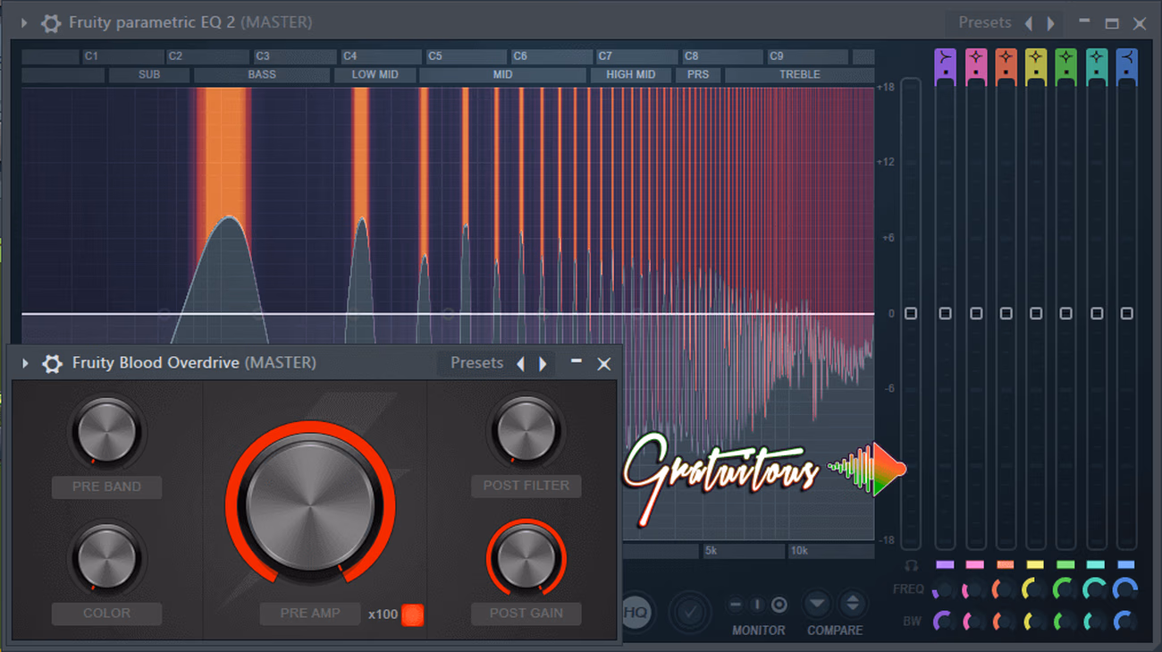This screenshot has height=652, width=1162.
Task: Click the HIGH MID frequency range label
Action: (x=630, y=75)
